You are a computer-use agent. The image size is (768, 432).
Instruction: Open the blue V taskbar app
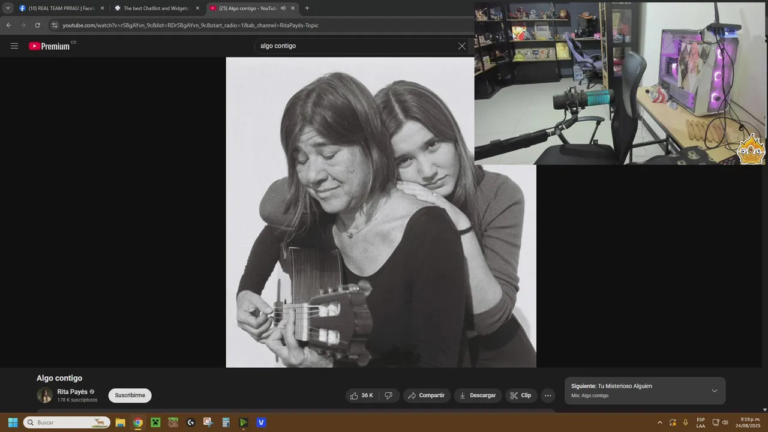[x=261, y=422]
